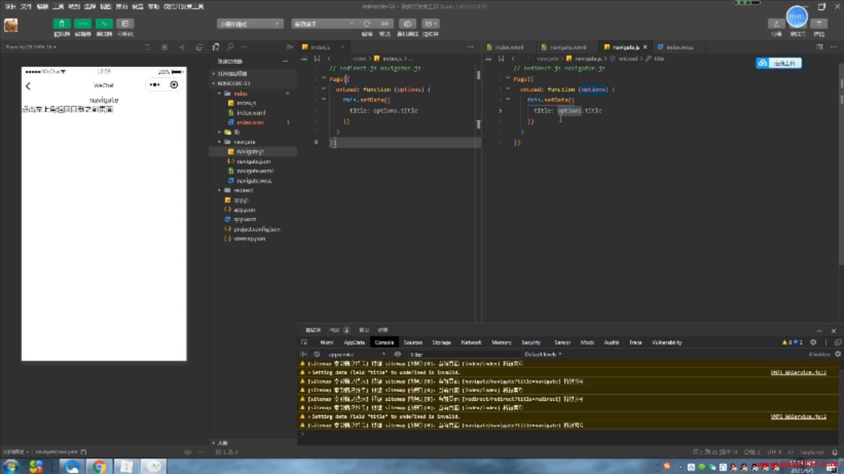Open the compile mode dropdown

[324, 24]
